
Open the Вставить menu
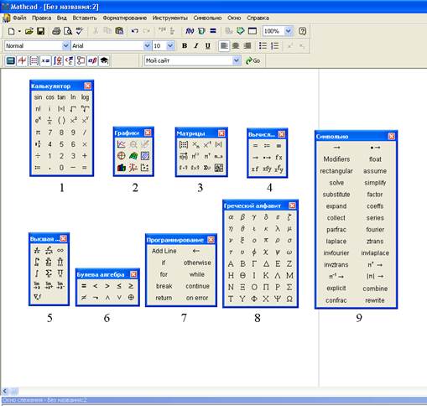(x=85, y=18)
